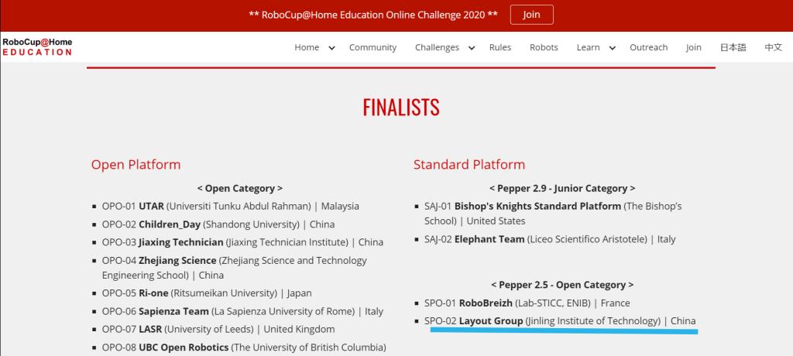Select the OPO-03 Jiaxing Technician entry
The height and width of the screenshot is (356, 793).
[x=242, y=242]
